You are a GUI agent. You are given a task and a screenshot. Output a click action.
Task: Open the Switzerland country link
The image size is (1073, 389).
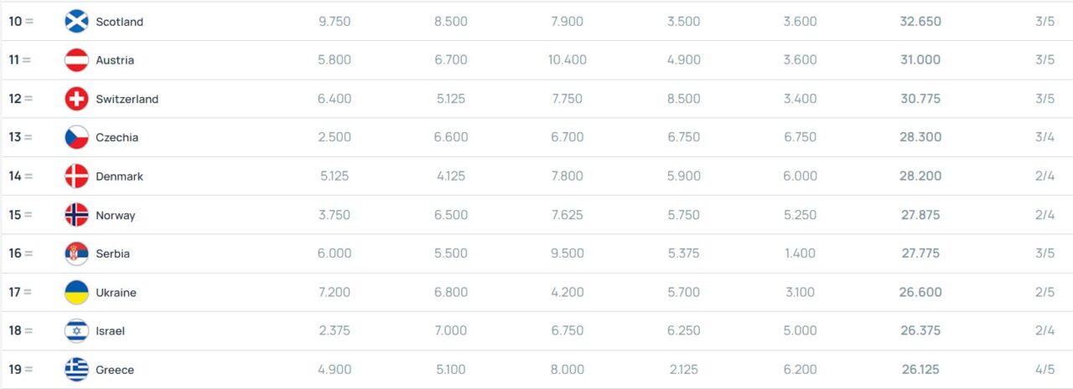point(127,99)
